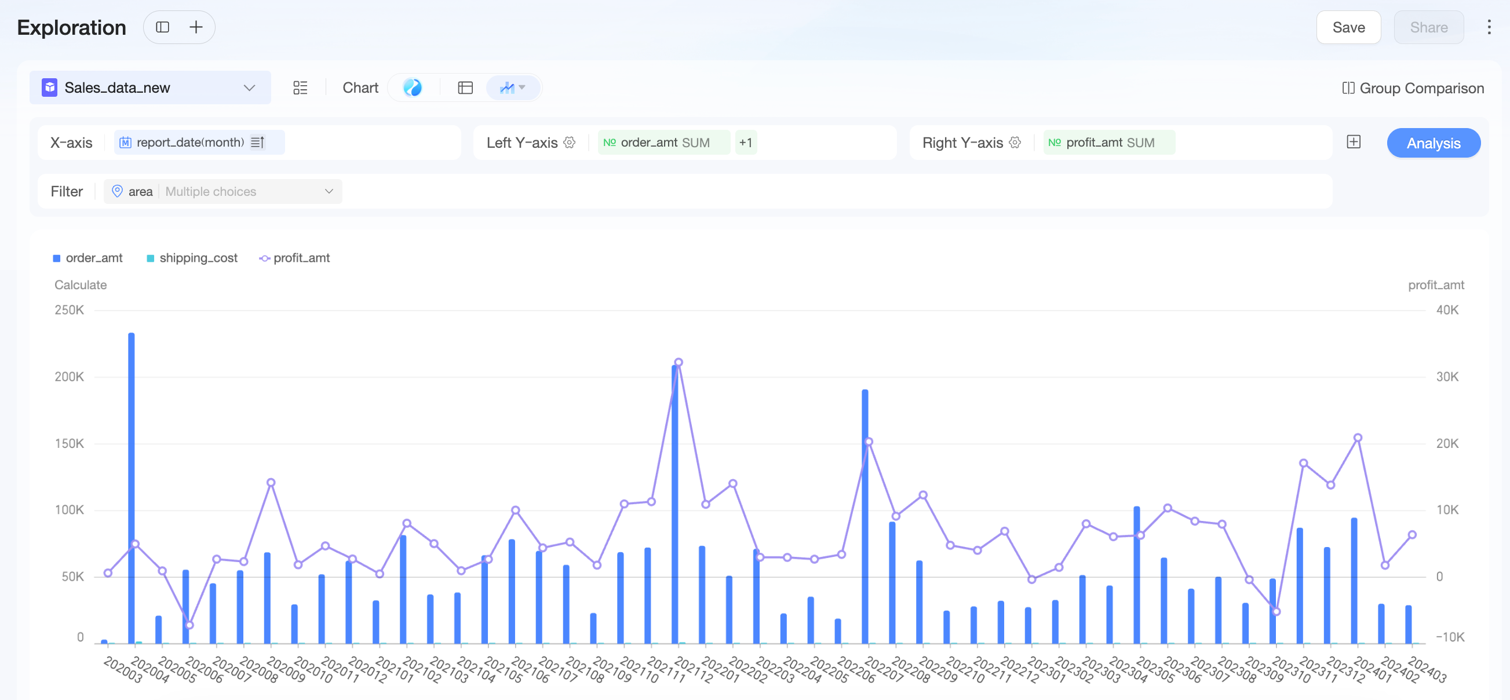
Task: Open the field list icon beside the dataset
Action: pos(300,88)
